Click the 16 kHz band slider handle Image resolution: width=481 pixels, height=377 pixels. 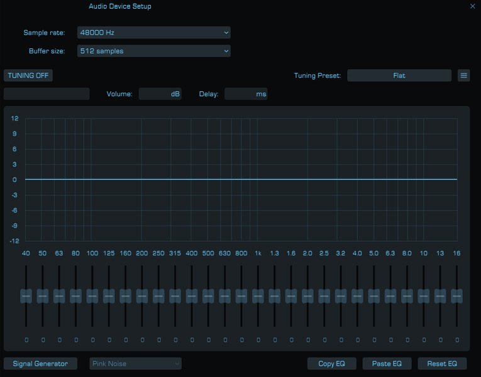pyautogui.click(x=456, y=295)
